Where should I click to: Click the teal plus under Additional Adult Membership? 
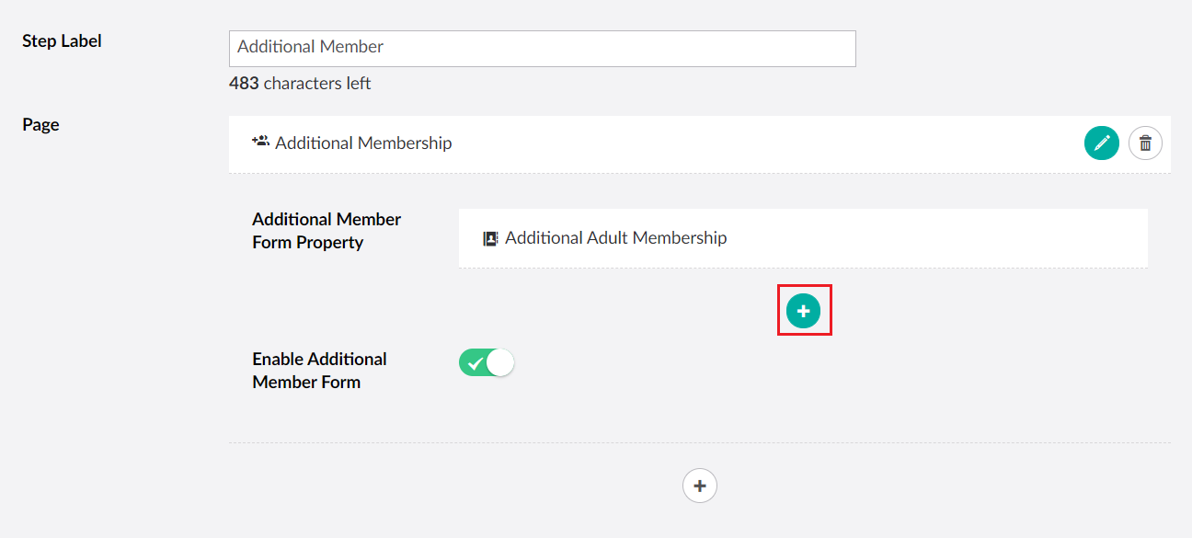804,312
